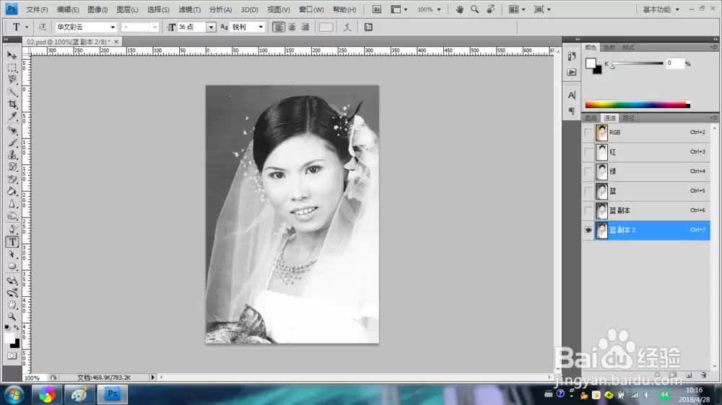Open collapsed Paragraph panel icon
Image resolution: width=722 pixels, height=405 pixels.
(x=571, y=111)
